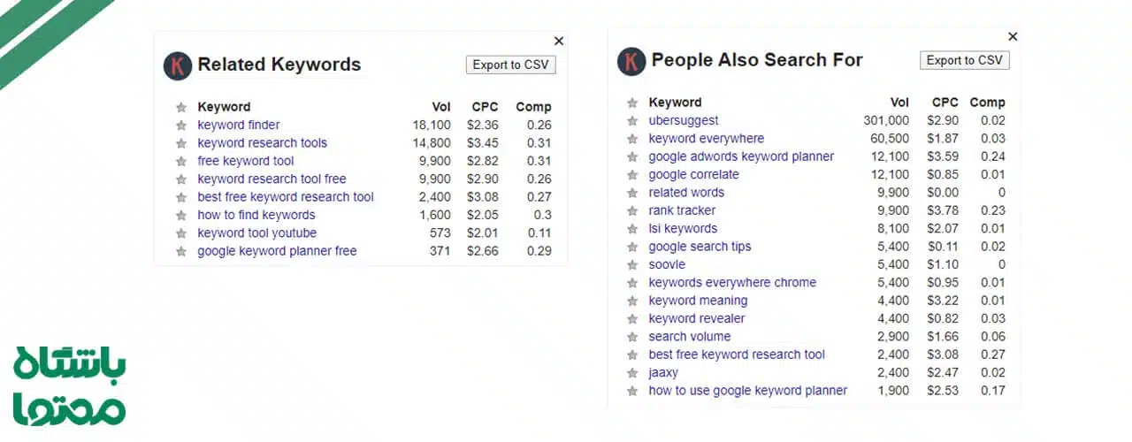Click the People Also Search For logo
The height and width of the screenshot is (442, 1132).
631,61
